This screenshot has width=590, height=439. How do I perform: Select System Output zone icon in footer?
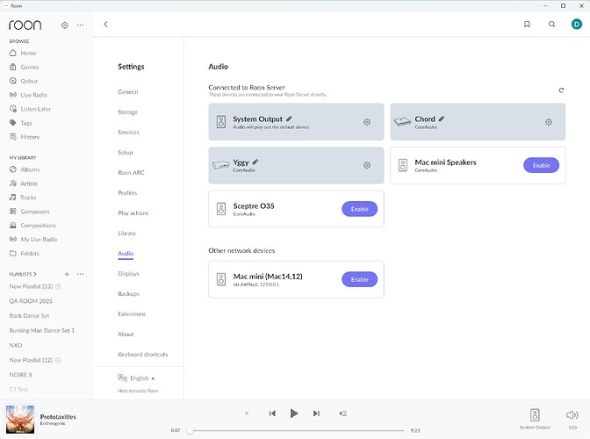click(535, 415)
